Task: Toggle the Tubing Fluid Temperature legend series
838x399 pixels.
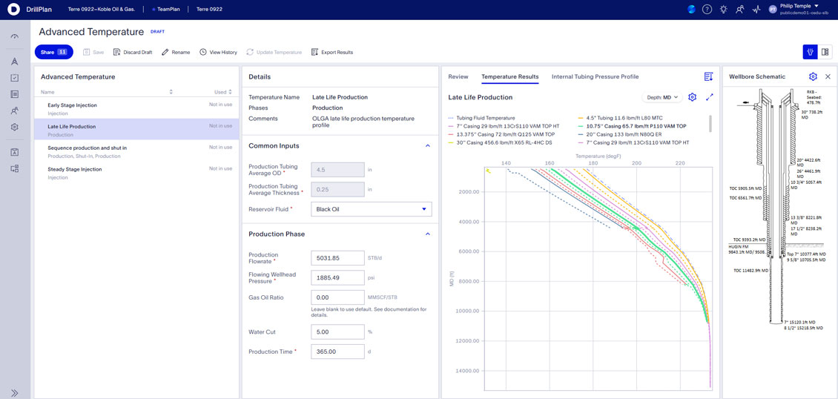Action: [x=481, y=117]
